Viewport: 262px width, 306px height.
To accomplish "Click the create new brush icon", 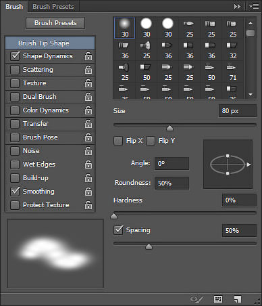I will coord(238,299).
